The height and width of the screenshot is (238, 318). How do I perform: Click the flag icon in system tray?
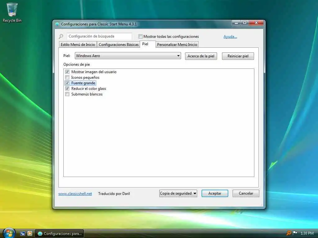click(295, 233)
